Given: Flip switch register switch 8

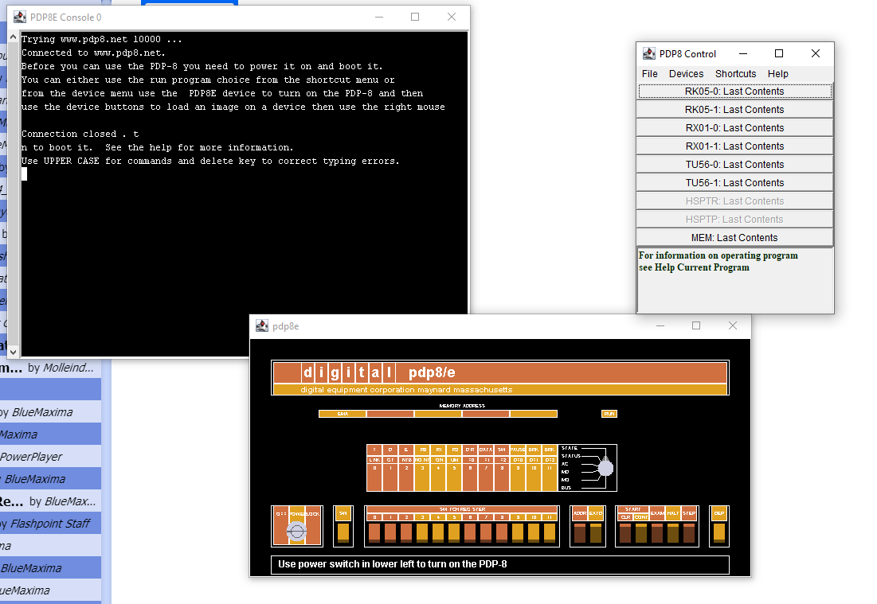Looking at the screenshot, I should [x=502, y=532].
